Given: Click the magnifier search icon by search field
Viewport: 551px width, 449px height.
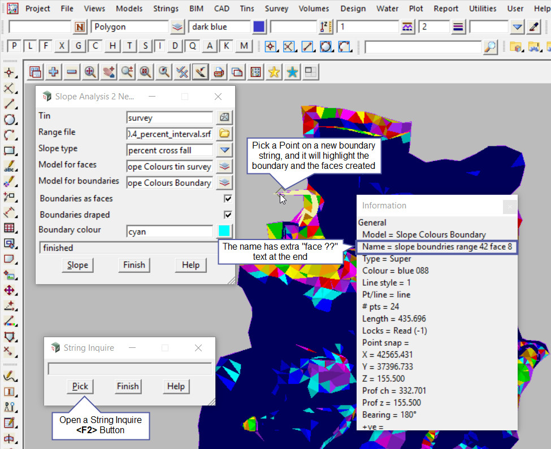Looking at the screenshot, I should (x=491, y=46).
